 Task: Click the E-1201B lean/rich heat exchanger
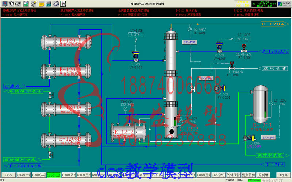[x=66, y=42]
